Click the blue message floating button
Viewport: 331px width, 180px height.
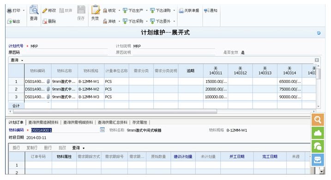tap(318, 160)
